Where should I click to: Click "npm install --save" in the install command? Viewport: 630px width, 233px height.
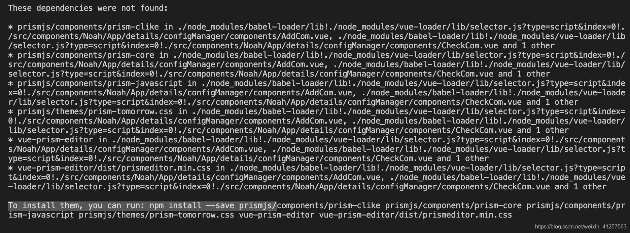pos(192,205)
